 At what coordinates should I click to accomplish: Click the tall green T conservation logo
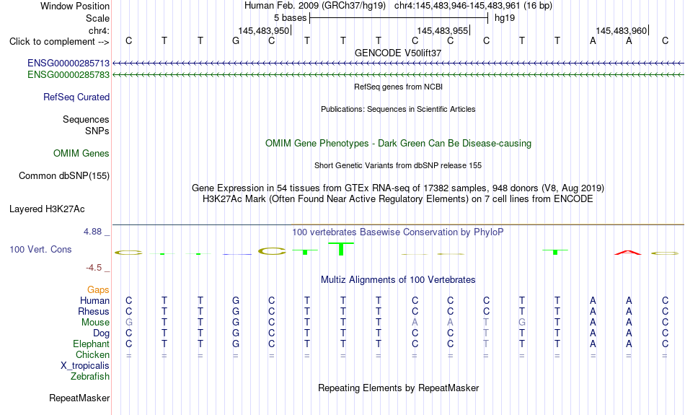(x=341, y=249)
